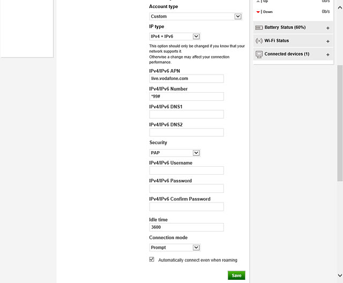Expand Battery Status with plus icon

pos(327,28)
